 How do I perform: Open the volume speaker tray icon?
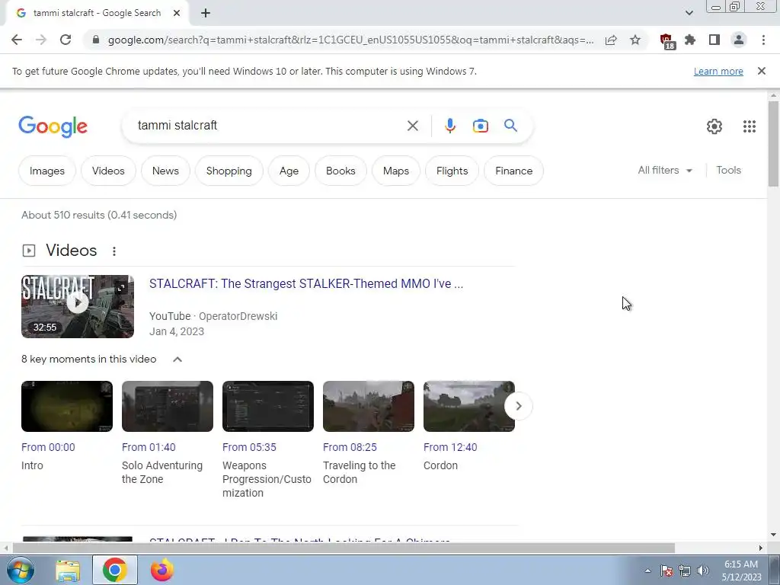[703, 571]
